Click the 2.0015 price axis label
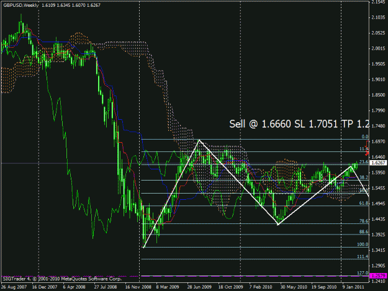This screenshot has width=388, height=291. [x=378, y=48]
